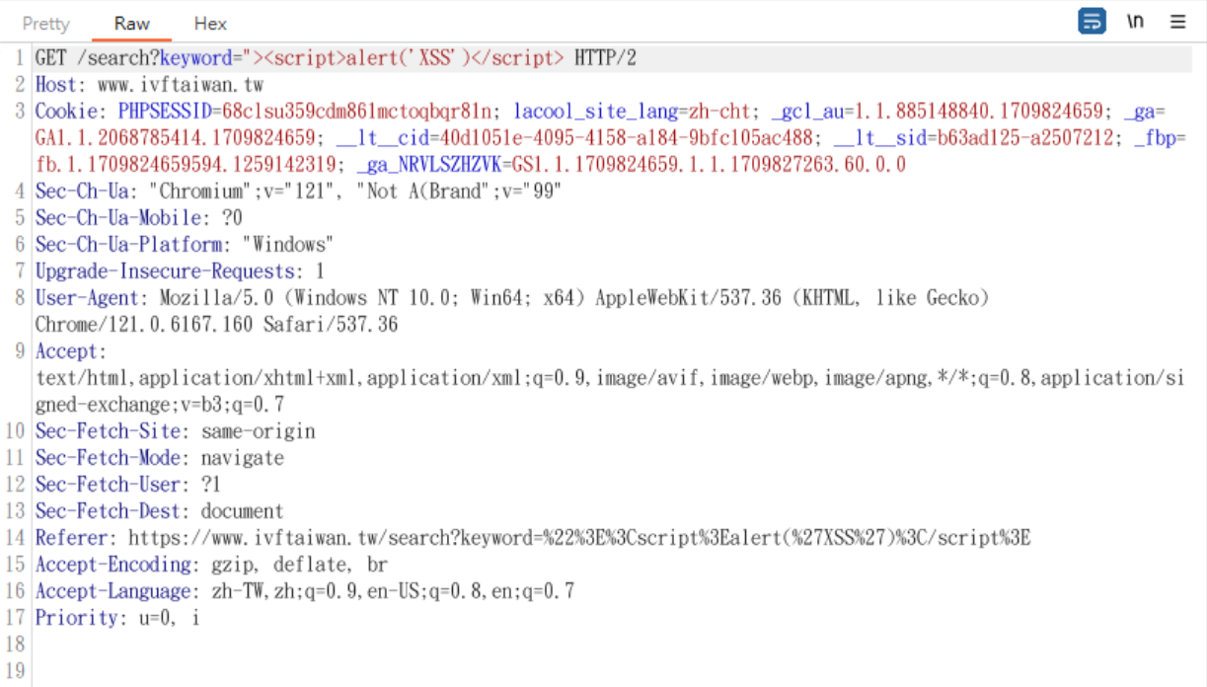Open the Hex view tab
Screen dimensions: 1207x687
[210, 23]
